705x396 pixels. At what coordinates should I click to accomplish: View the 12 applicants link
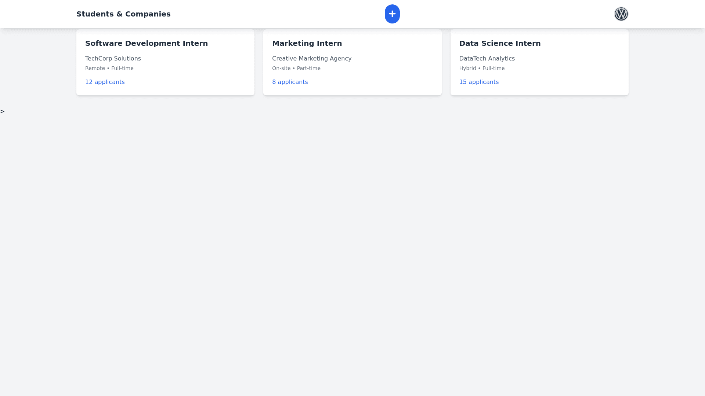pyautogui.click(x=105, y=82)
